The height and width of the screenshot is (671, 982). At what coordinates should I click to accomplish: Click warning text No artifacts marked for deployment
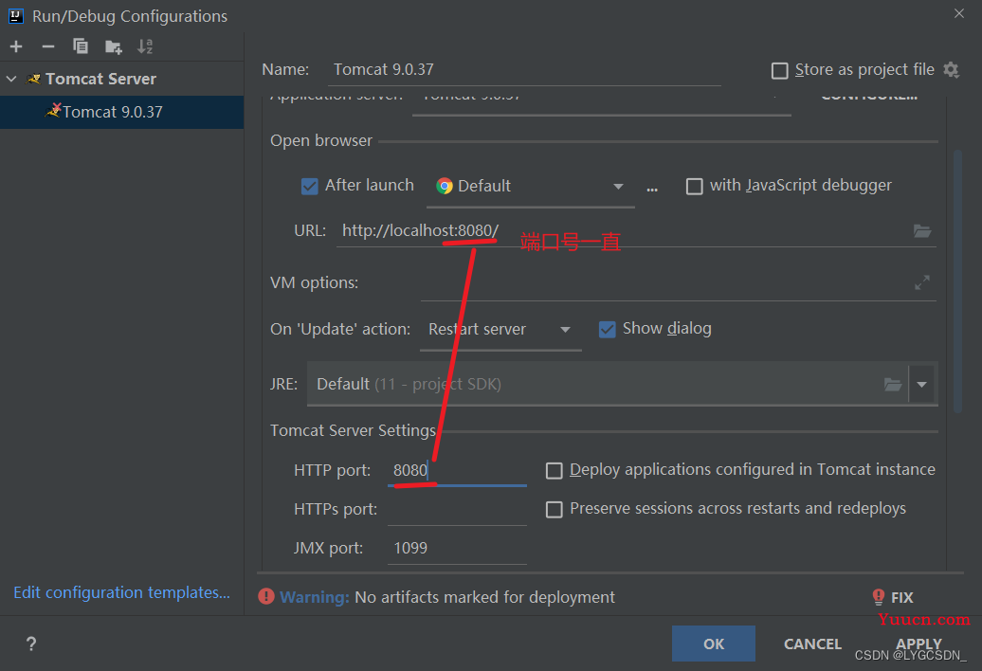coord(484,597)
